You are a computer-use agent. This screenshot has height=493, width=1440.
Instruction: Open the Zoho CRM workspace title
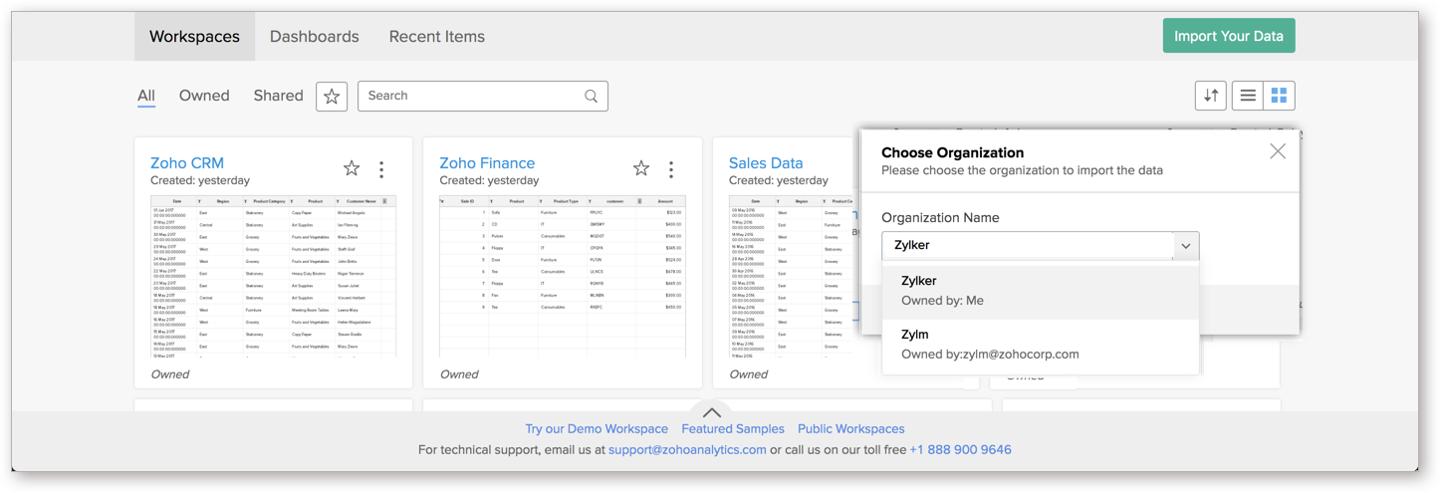[x=187, y=162]
